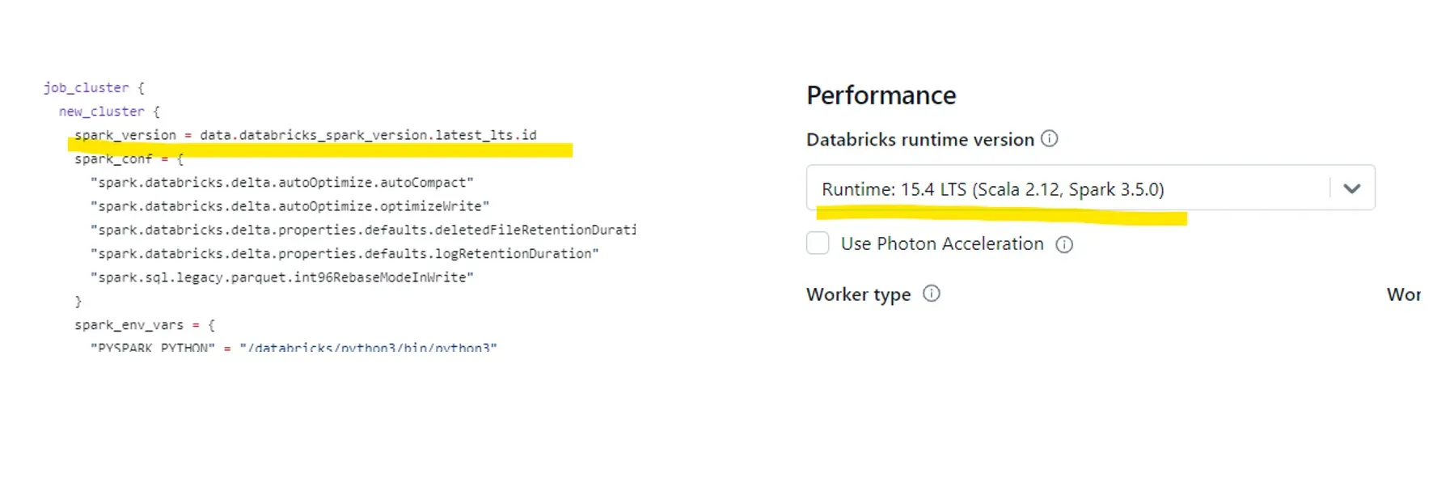The image size is (1433, 495).
Task: Click the spark_version assignment line
Action: (305, 135)
